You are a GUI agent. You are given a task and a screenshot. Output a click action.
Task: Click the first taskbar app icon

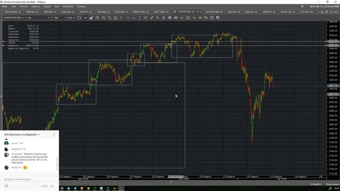coord(62,188)
